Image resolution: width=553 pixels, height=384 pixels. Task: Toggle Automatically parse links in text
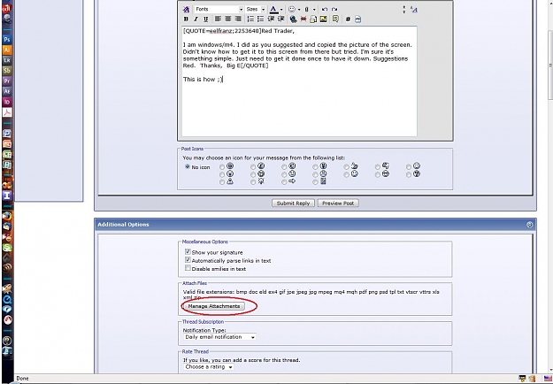(188, 260)
